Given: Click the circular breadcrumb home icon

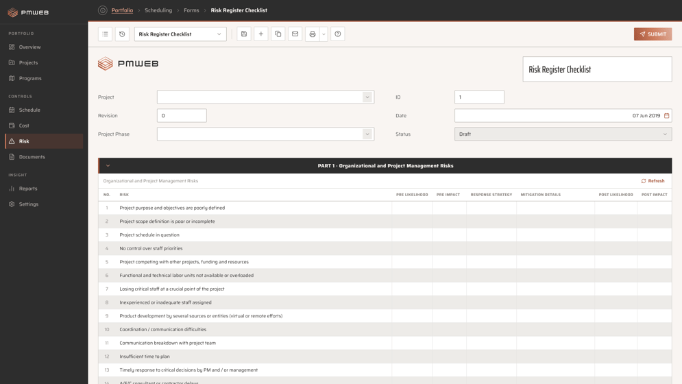Looking at the screenshot, I should tap(103, 10).
